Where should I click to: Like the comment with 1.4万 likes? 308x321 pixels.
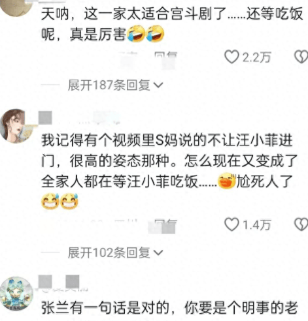[x=231, y=224]
